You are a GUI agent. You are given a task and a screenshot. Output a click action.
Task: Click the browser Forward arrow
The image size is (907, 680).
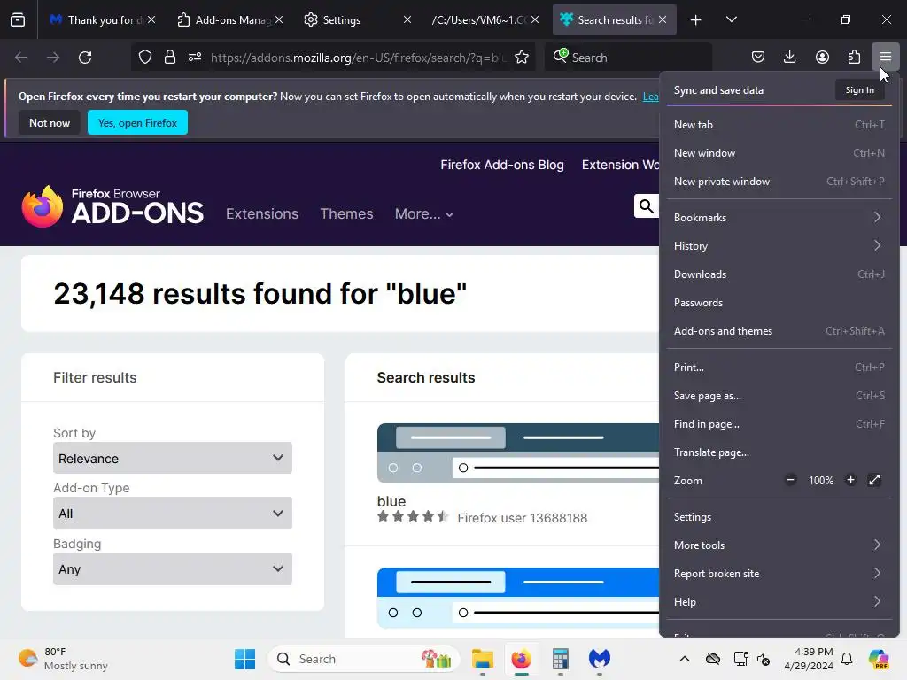click(x=53, y=58)
